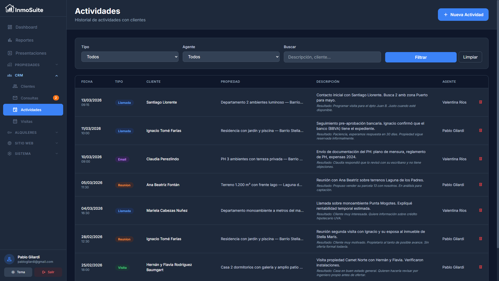The height and width of the screenshot is (281, 499).
Task: Click trash icon for Claudia Perezlindo email
Action: 481,159
